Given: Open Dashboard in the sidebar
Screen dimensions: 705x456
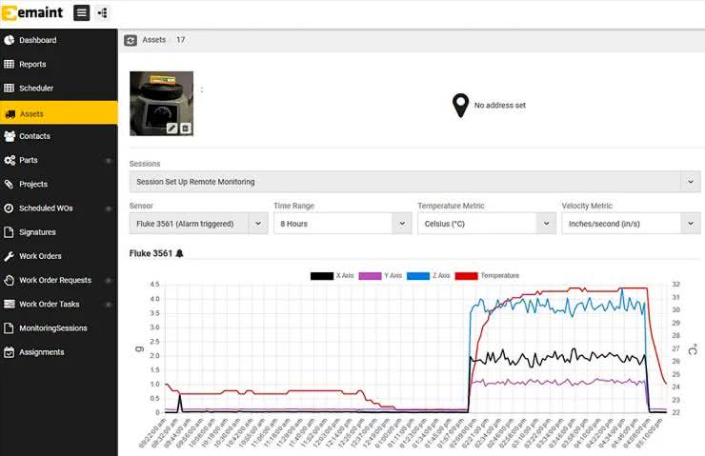Looking at the screenshot, I should coord(38,40).
